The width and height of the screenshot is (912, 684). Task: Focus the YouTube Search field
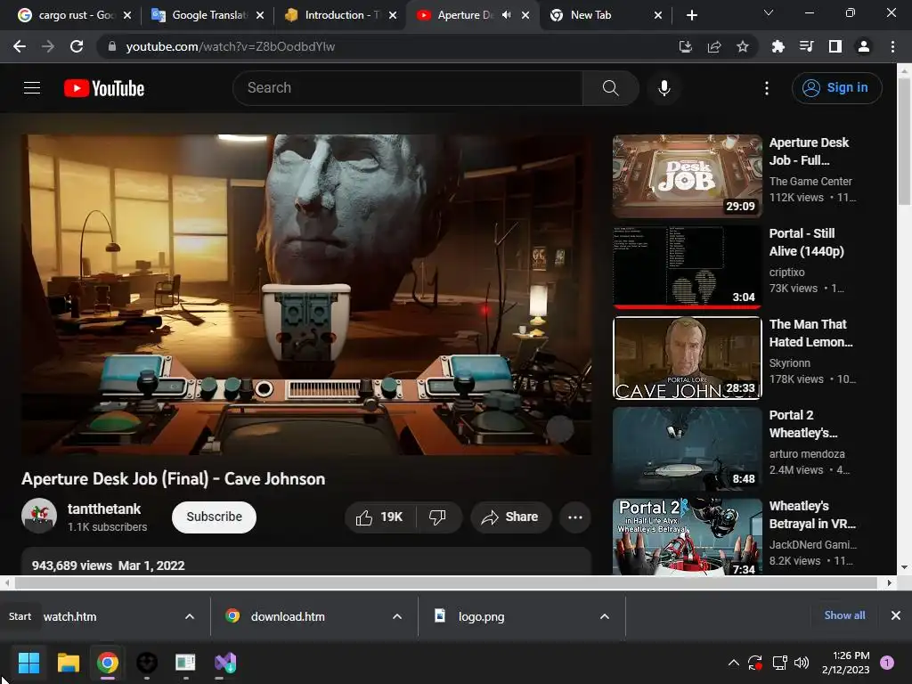pyautogui.click(x=408, y=88)
